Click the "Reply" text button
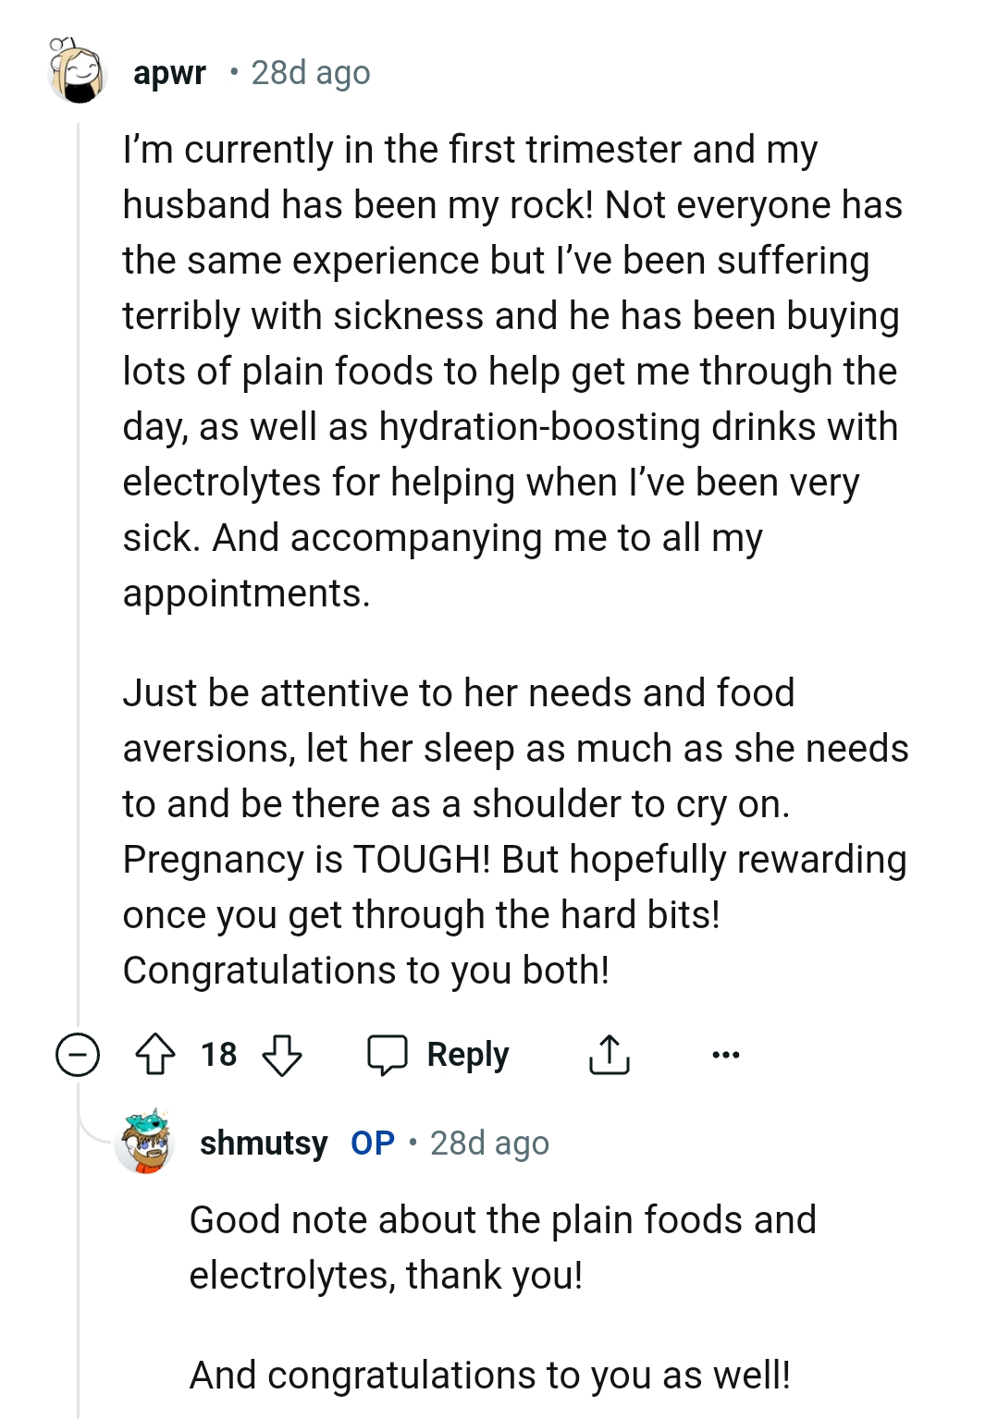This screenshot has height=1419, width=998. click(467, 1054)
